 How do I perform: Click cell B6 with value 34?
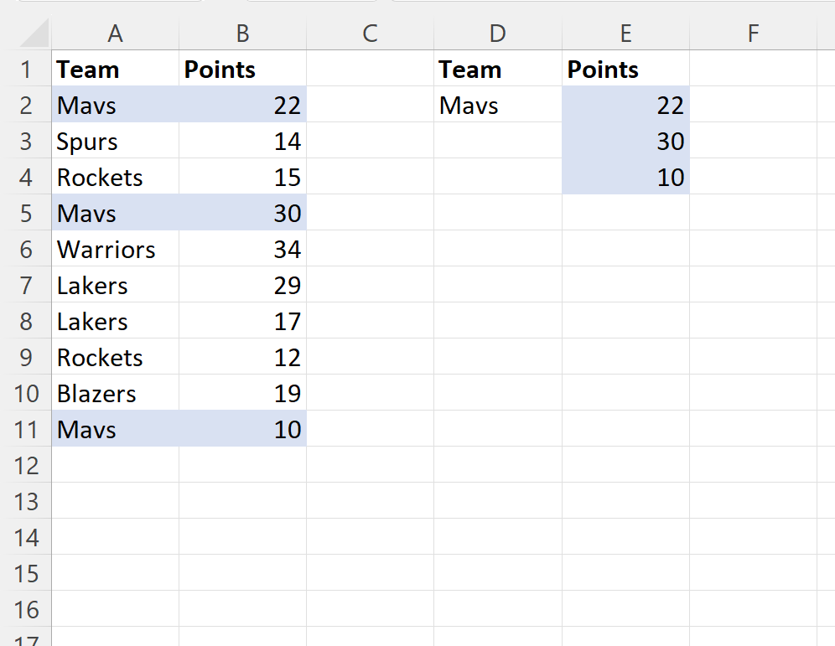pyautogui.click(x=243, y=249)
